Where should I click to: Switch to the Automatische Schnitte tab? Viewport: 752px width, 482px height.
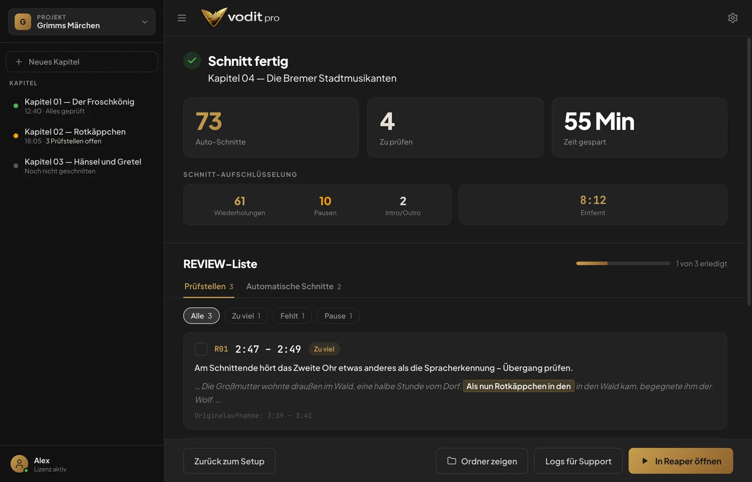click(x=294, y=286)
